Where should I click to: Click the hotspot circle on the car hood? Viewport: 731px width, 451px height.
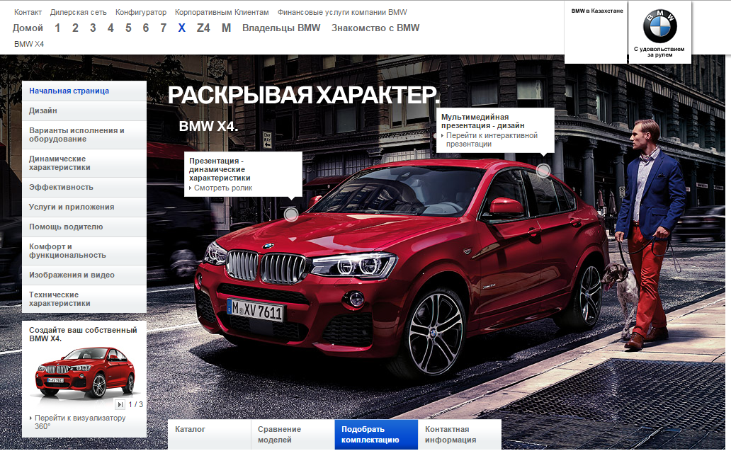(x=291, y=215)
